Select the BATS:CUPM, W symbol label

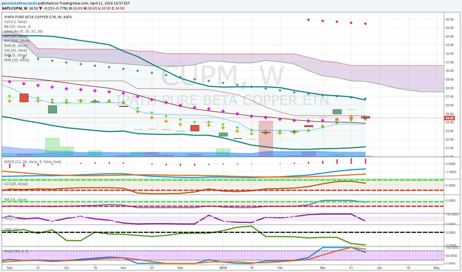pos(15,8)
